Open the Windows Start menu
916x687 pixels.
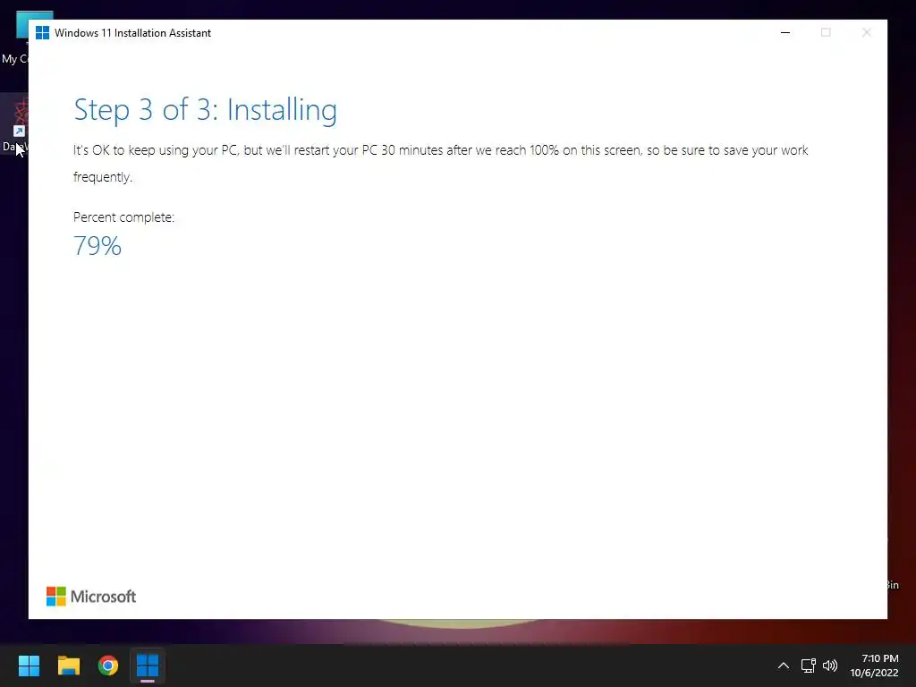pyautogui.click(x=29, y=666)
